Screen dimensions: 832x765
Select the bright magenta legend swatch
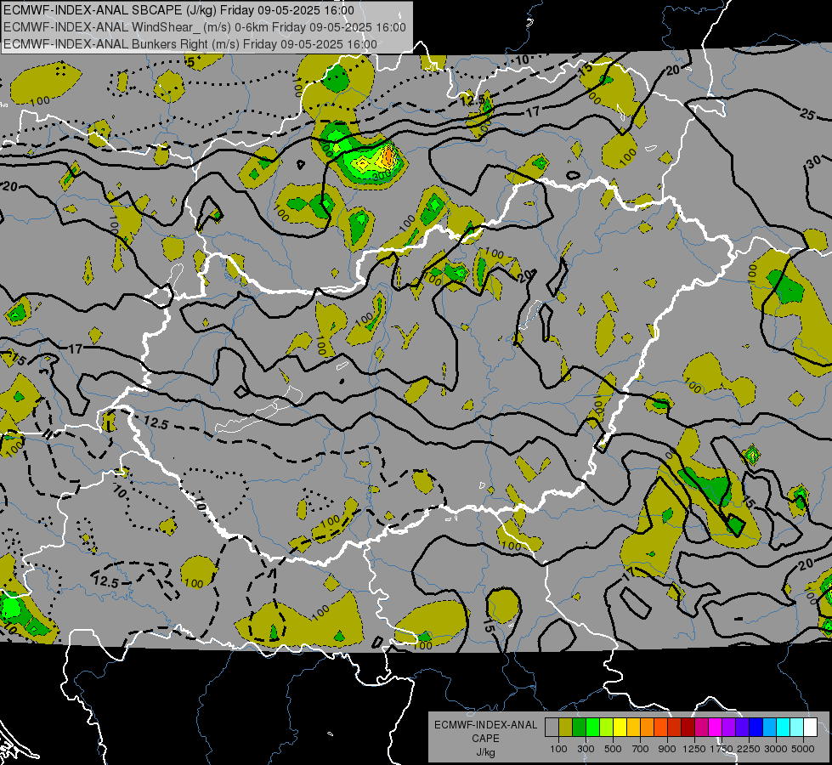click(716, 728)
